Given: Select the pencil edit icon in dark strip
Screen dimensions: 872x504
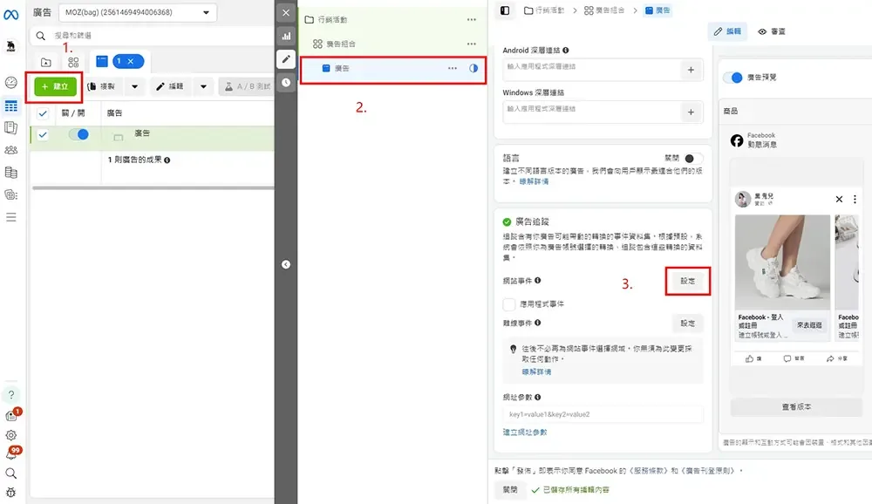Looking at the screenshot, I should pos(286,59).
